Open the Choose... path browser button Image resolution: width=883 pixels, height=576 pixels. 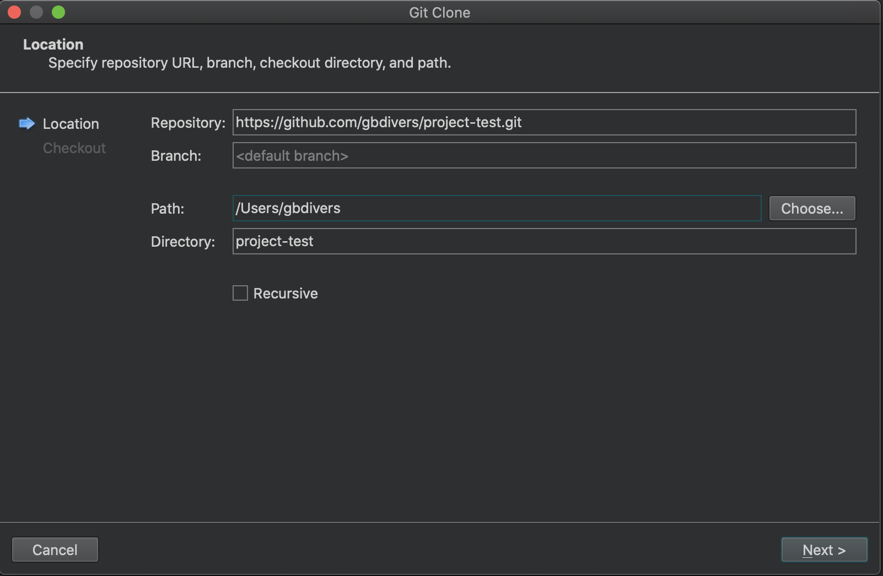[x=812, y=208]
